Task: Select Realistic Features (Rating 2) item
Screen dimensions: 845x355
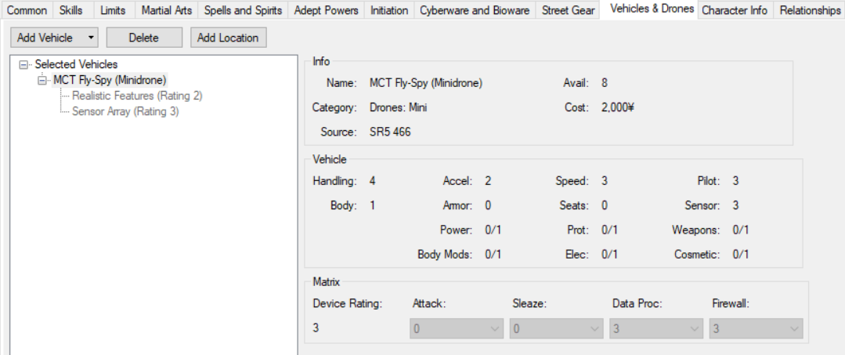Action: click(137, 96)
